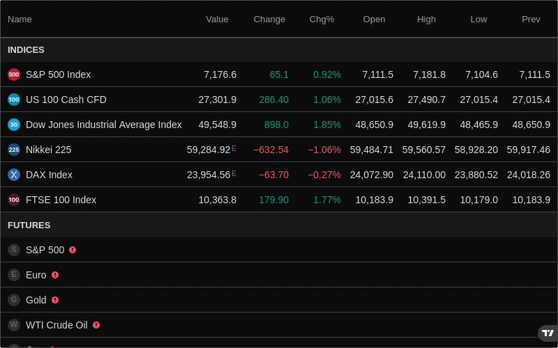Image resolution: width=558 pixels, height=348 pixels.
Task: Open the S&P 500 futures row name
Action: pyautogui.click(x=45, y=250)
